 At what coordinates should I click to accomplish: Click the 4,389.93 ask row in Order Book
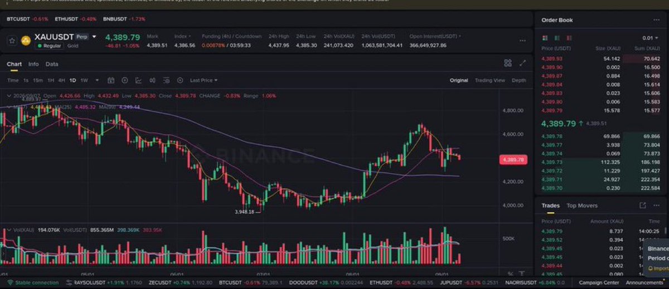(599, 58)
